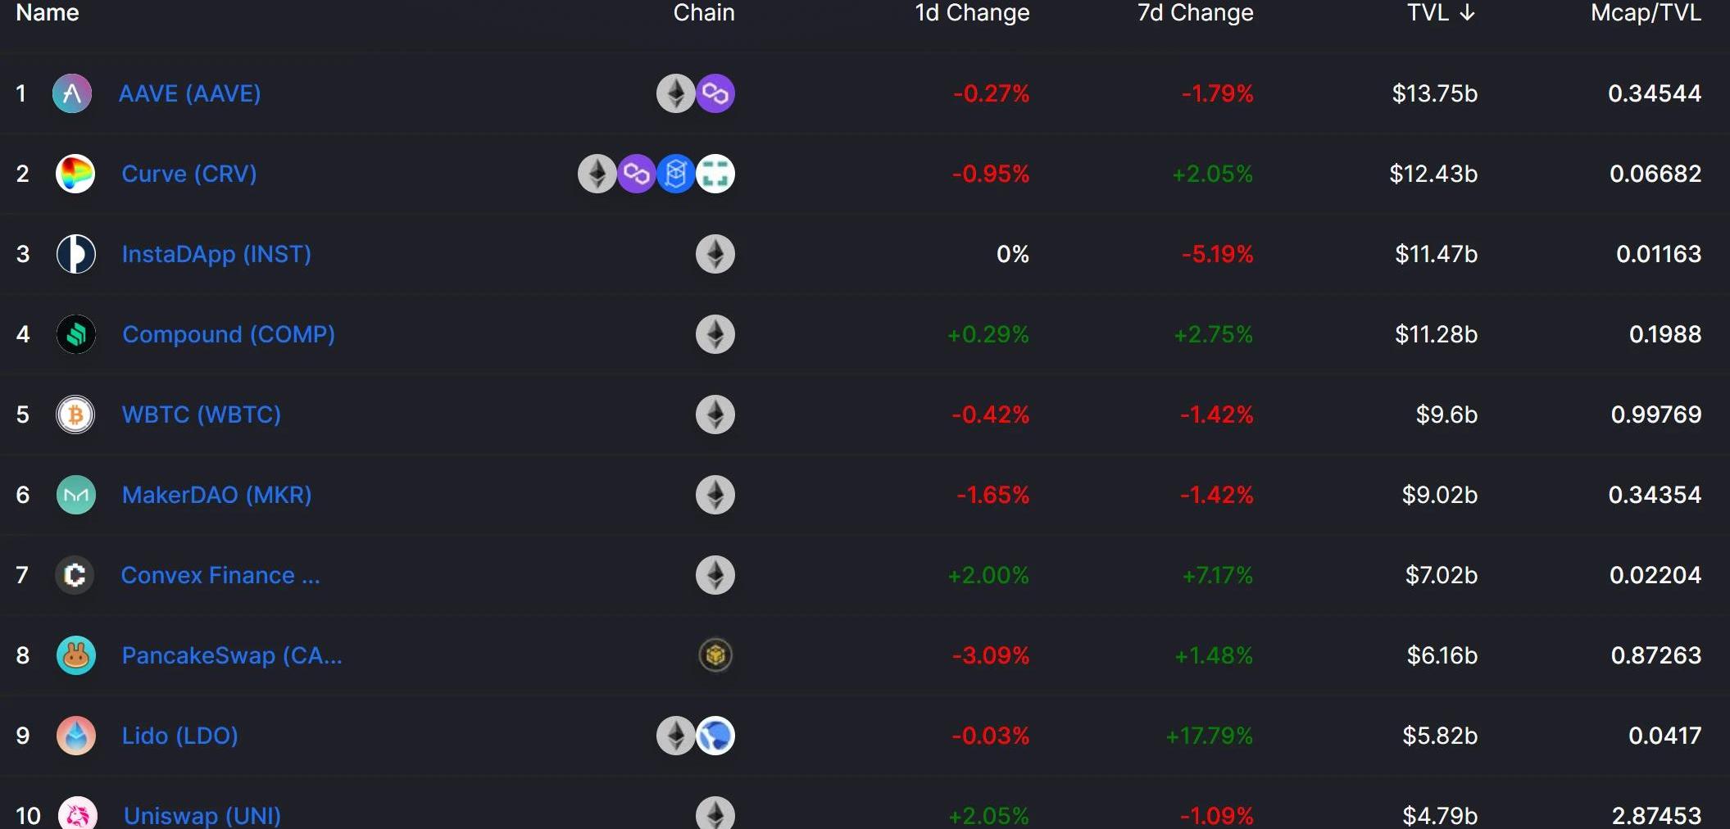Click the WBTC bitcoin logo icon
The width and height of the screenshot is (1730, 829).
point(75,414)
